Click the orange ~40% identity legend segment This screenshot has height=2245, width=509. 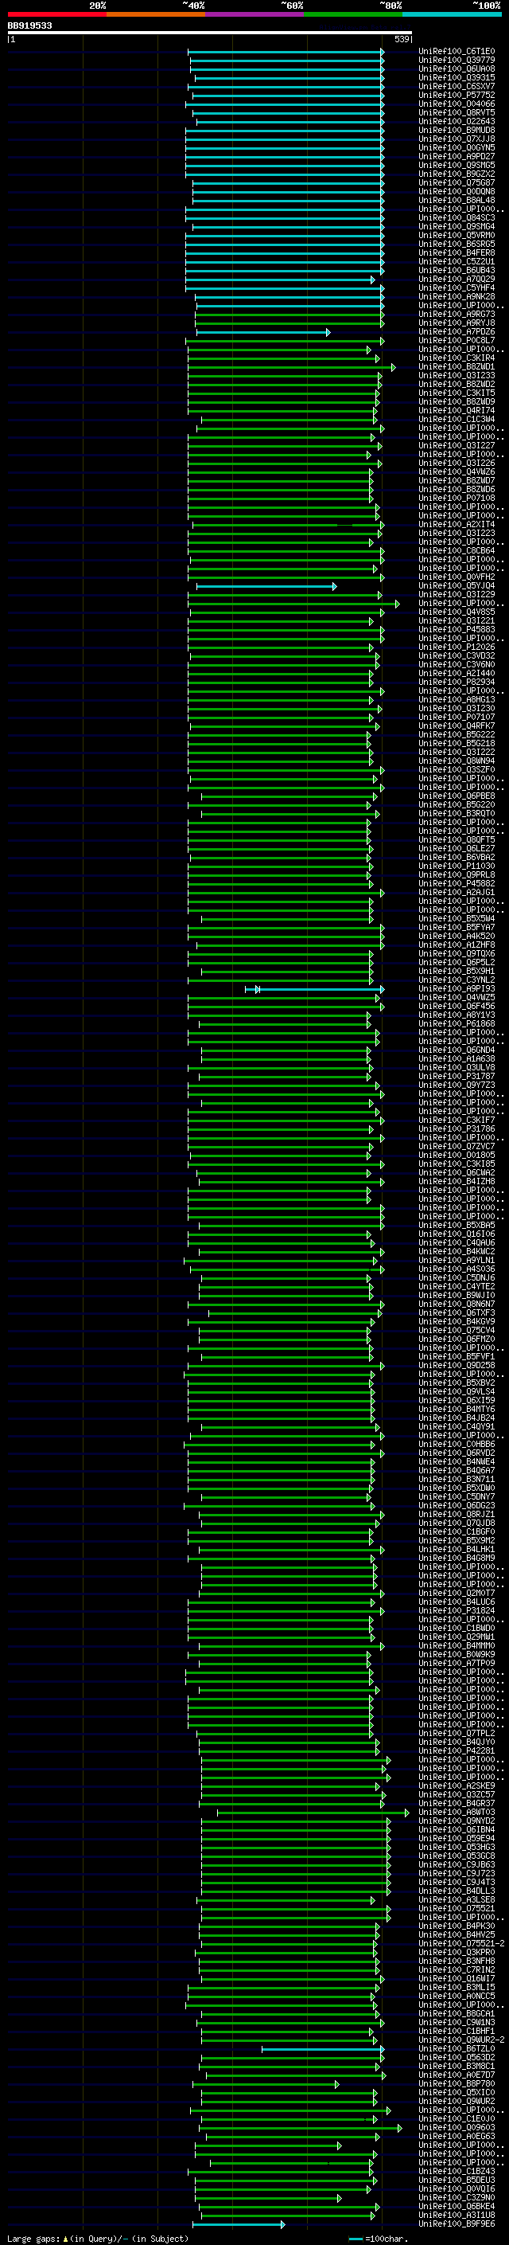(156, 14)
